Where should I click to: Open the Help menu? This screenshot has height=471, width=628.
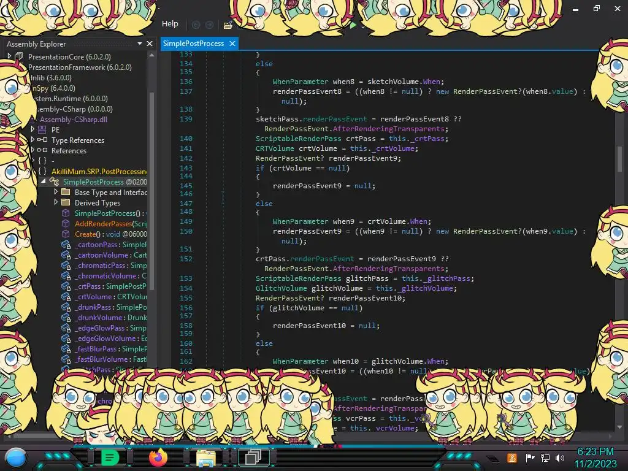(170, 24)
